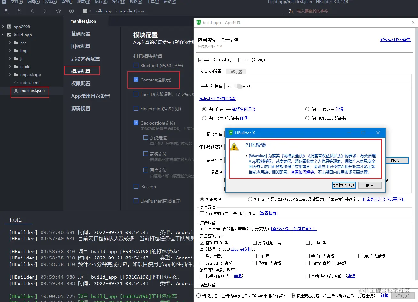The width and height of the screenshot is (418, 302).
Task: Open the 如何生成证书 link
Action: (x=244, y=109)
